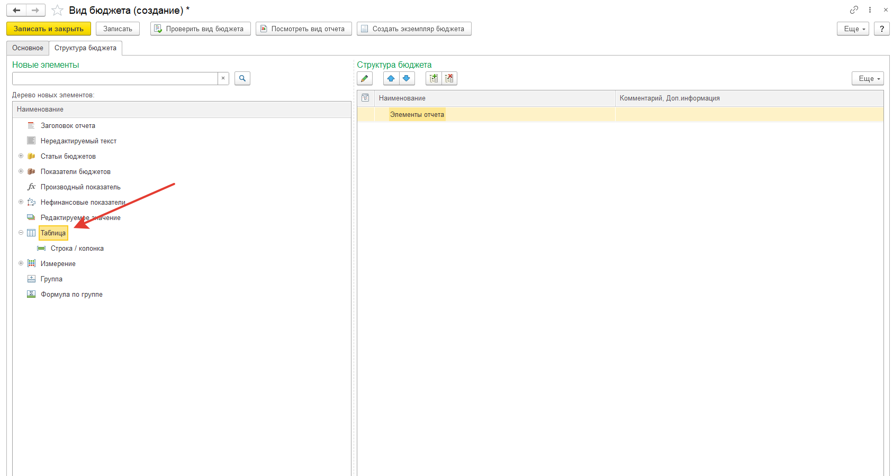Open the top-right Еще dropdown menu
The image size is (893, 476).
tap(854, 29)
